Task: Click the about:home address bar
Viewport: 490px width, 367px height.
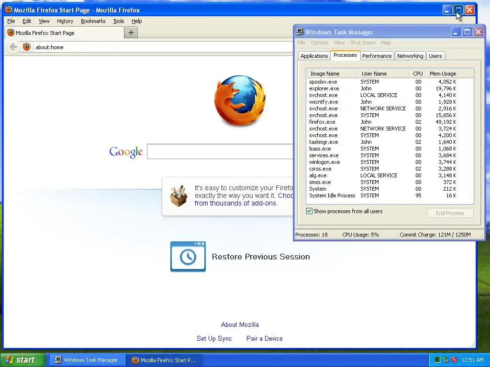Action: click(x=164, y=47)
